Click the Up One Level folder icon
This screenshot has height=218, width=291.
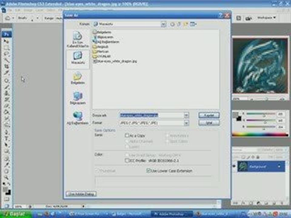point(179,24)
